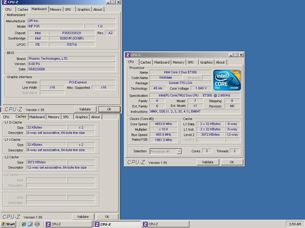Click BIOS brand Phoenix Technologies, LTD
Screen dimensions: 305x228
(x=72, y=58)
